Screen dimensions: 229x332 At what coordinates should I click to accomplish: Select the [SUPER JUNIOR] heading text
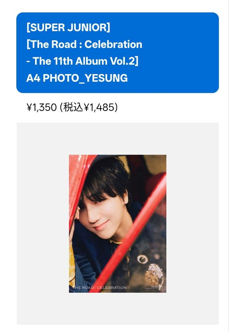click(68, 28)
